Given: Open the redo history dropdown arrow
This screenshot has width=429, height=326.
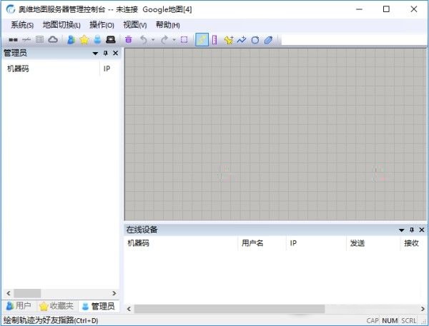Looking at the screenshot, I should (174, 40).
